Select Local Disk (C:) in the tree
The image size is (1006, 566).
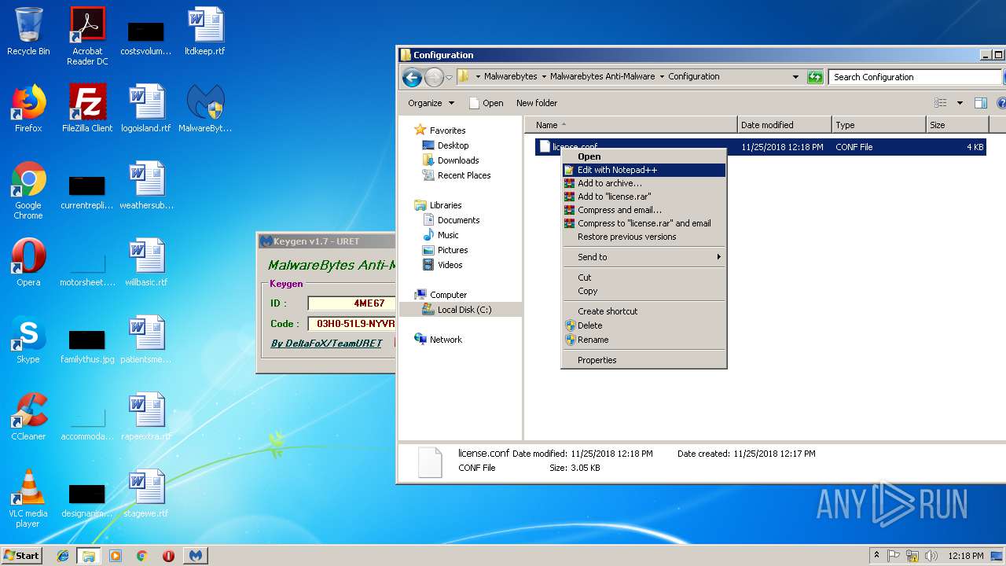[457, 310]
